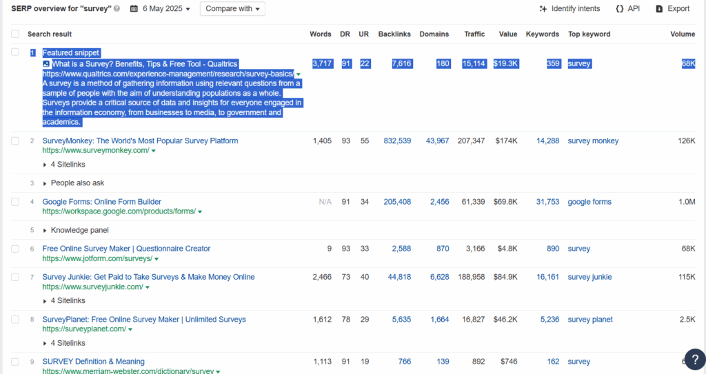
Task: Open the Compare with dropdown
Action: pyautogui.click(x=232, y=8)
